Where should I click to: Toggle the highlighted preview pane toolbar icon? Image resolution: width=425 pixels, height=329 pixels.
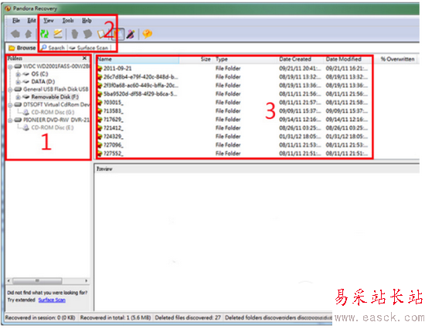[117, 34]
